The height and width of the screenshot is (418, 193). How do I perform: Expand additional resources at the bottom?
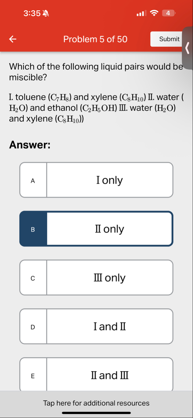[96, 403]
